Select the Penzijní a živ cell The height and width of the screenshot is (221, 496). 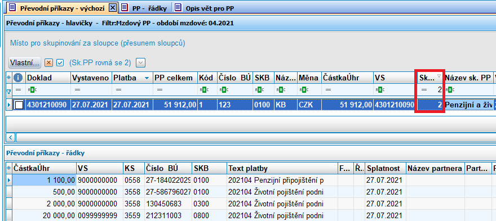coord(468,105)
